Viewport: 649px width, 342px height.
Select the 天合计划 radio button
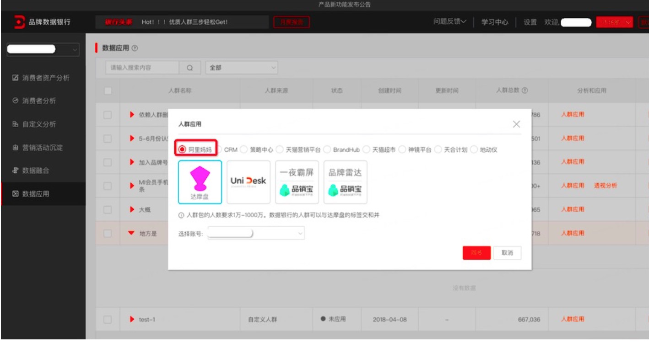coord(438,150)
